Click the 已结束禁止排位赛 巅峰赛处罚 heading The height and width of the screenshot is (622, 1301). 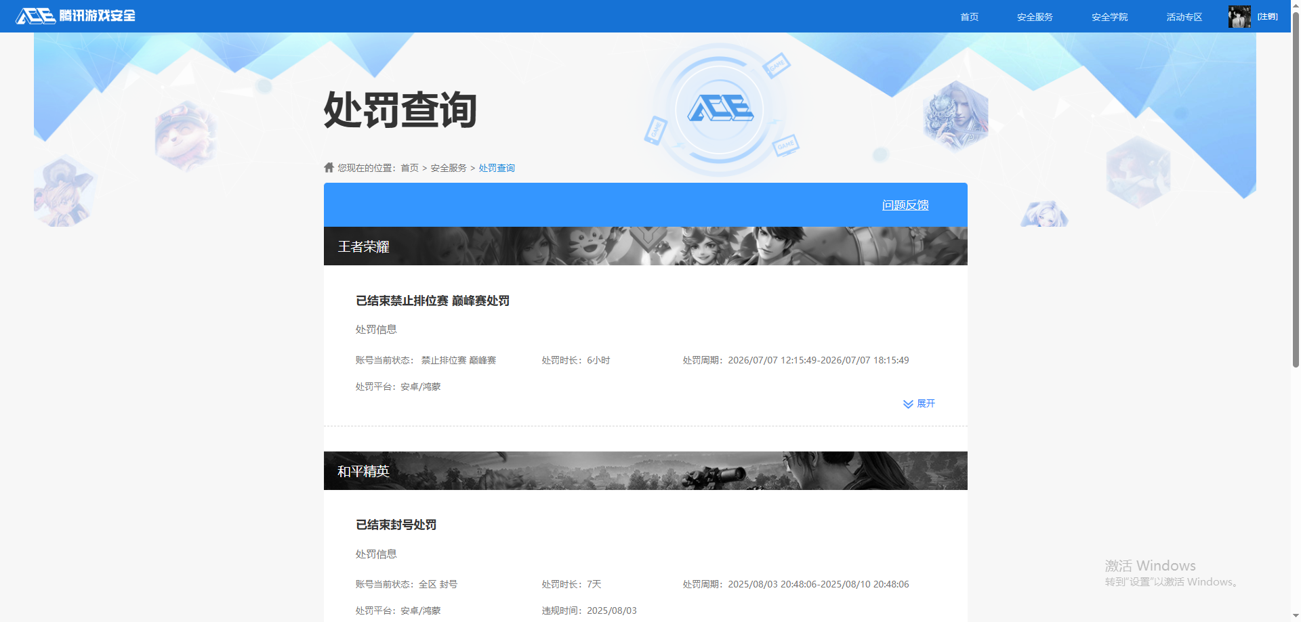click(432, 301)
